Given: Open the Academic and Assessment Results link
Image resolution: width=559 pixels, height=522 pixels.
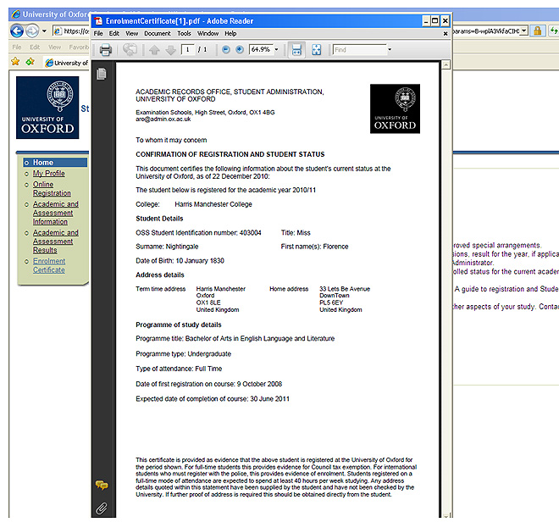Looking at the screenshot, I should [55, 242].
